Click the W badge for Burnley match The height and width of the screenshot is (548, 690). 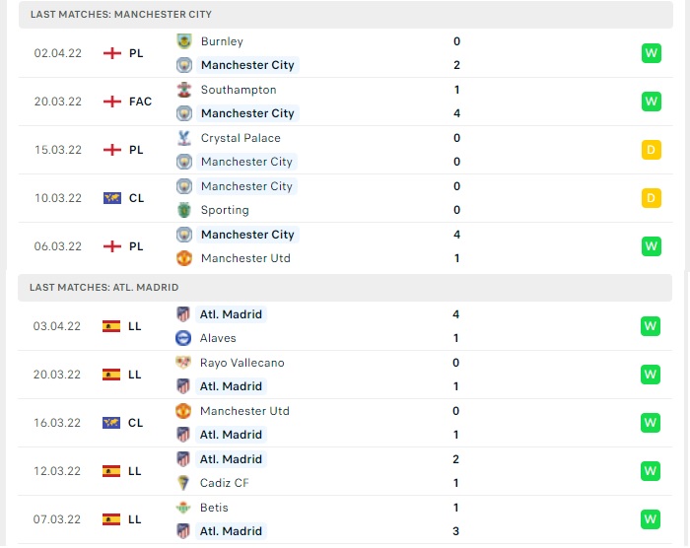[x=652, y=53]
